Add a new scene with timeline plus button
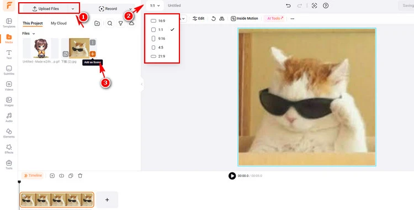Viewport: 414px width, 210px height. [107, 200]
